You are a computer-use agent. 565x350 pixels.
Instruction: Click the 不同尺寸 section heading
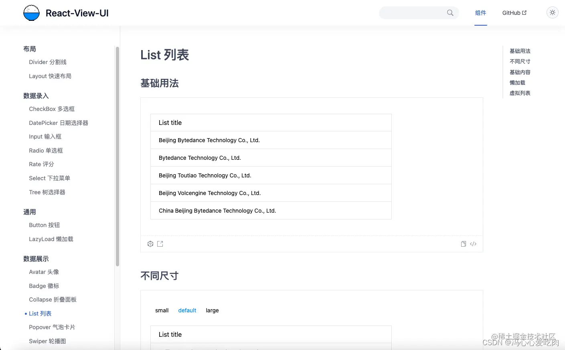coord(160,276)
